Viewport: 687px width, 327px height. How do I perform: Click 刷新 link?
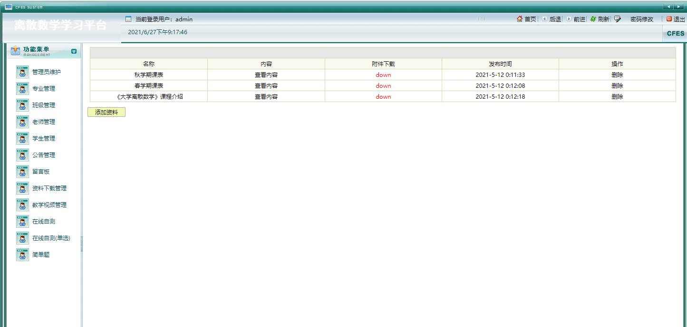click(604, 19)
